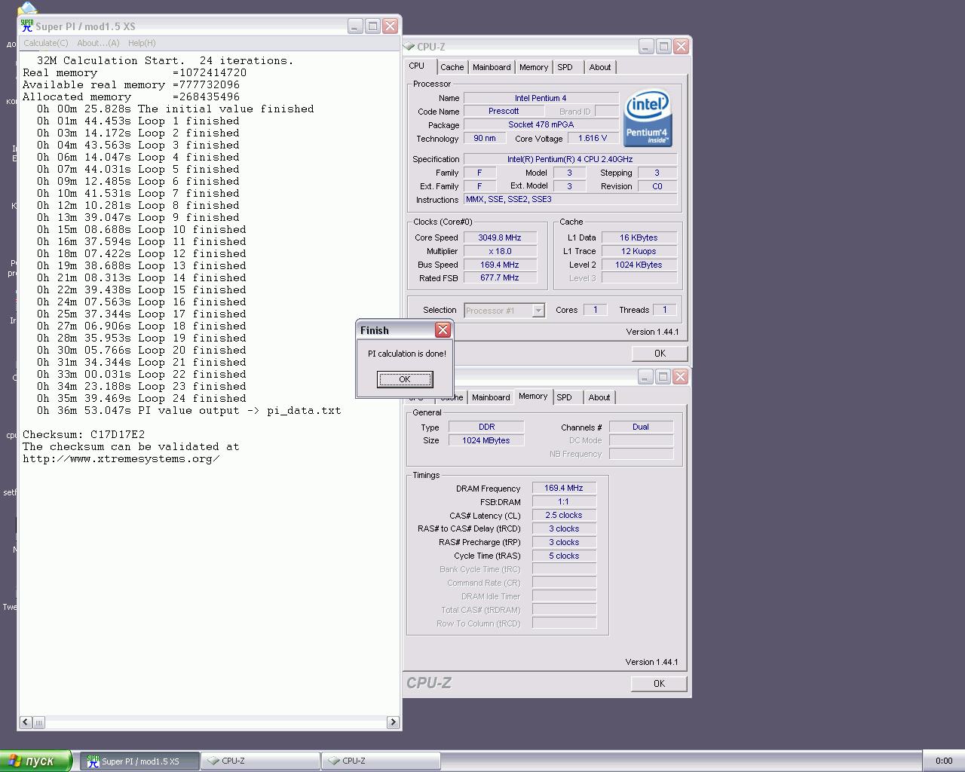Click the Checksum C17D17E2 line
Image resolution: width=965 pixels, height=772 pixels.
pos(84,435)
